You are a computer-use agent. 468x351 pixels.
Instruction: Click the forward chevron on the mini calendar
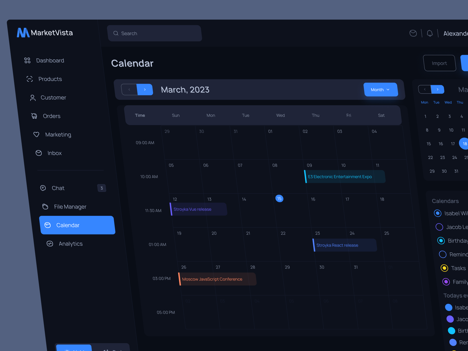pos(438,89)
